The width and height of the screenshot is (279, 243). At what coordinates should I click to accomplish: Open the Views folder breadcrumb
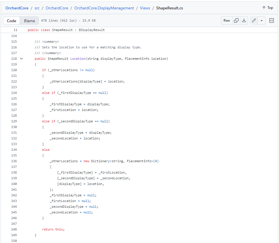coord(145,8)
